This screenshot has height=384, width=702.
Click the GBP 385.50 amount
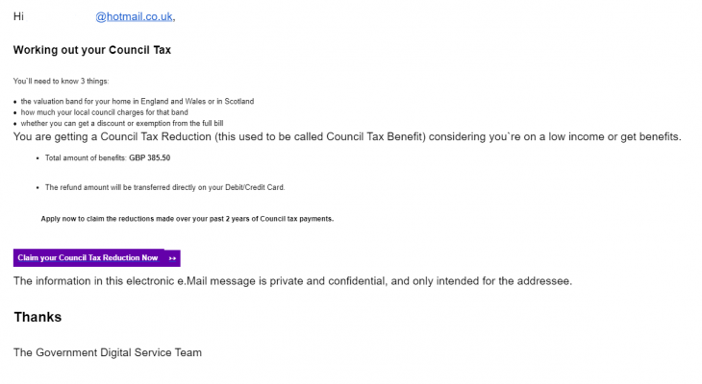(149, 157)
